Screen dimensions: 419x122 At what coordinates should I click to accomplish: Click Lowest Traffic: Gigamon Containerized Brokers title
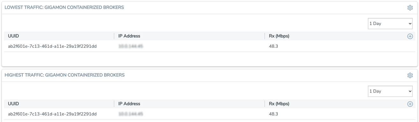(x=64, y=7)
